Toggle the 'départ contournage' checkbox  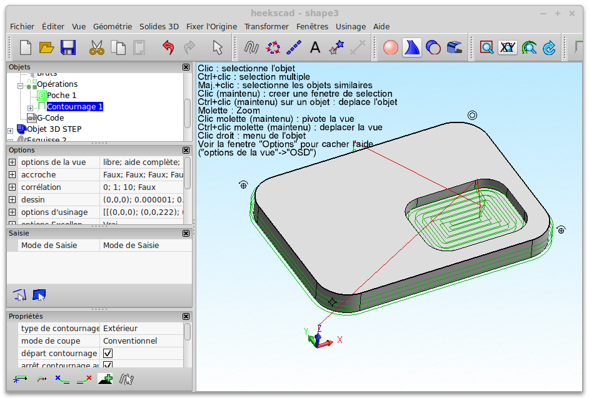click(108, 354)
